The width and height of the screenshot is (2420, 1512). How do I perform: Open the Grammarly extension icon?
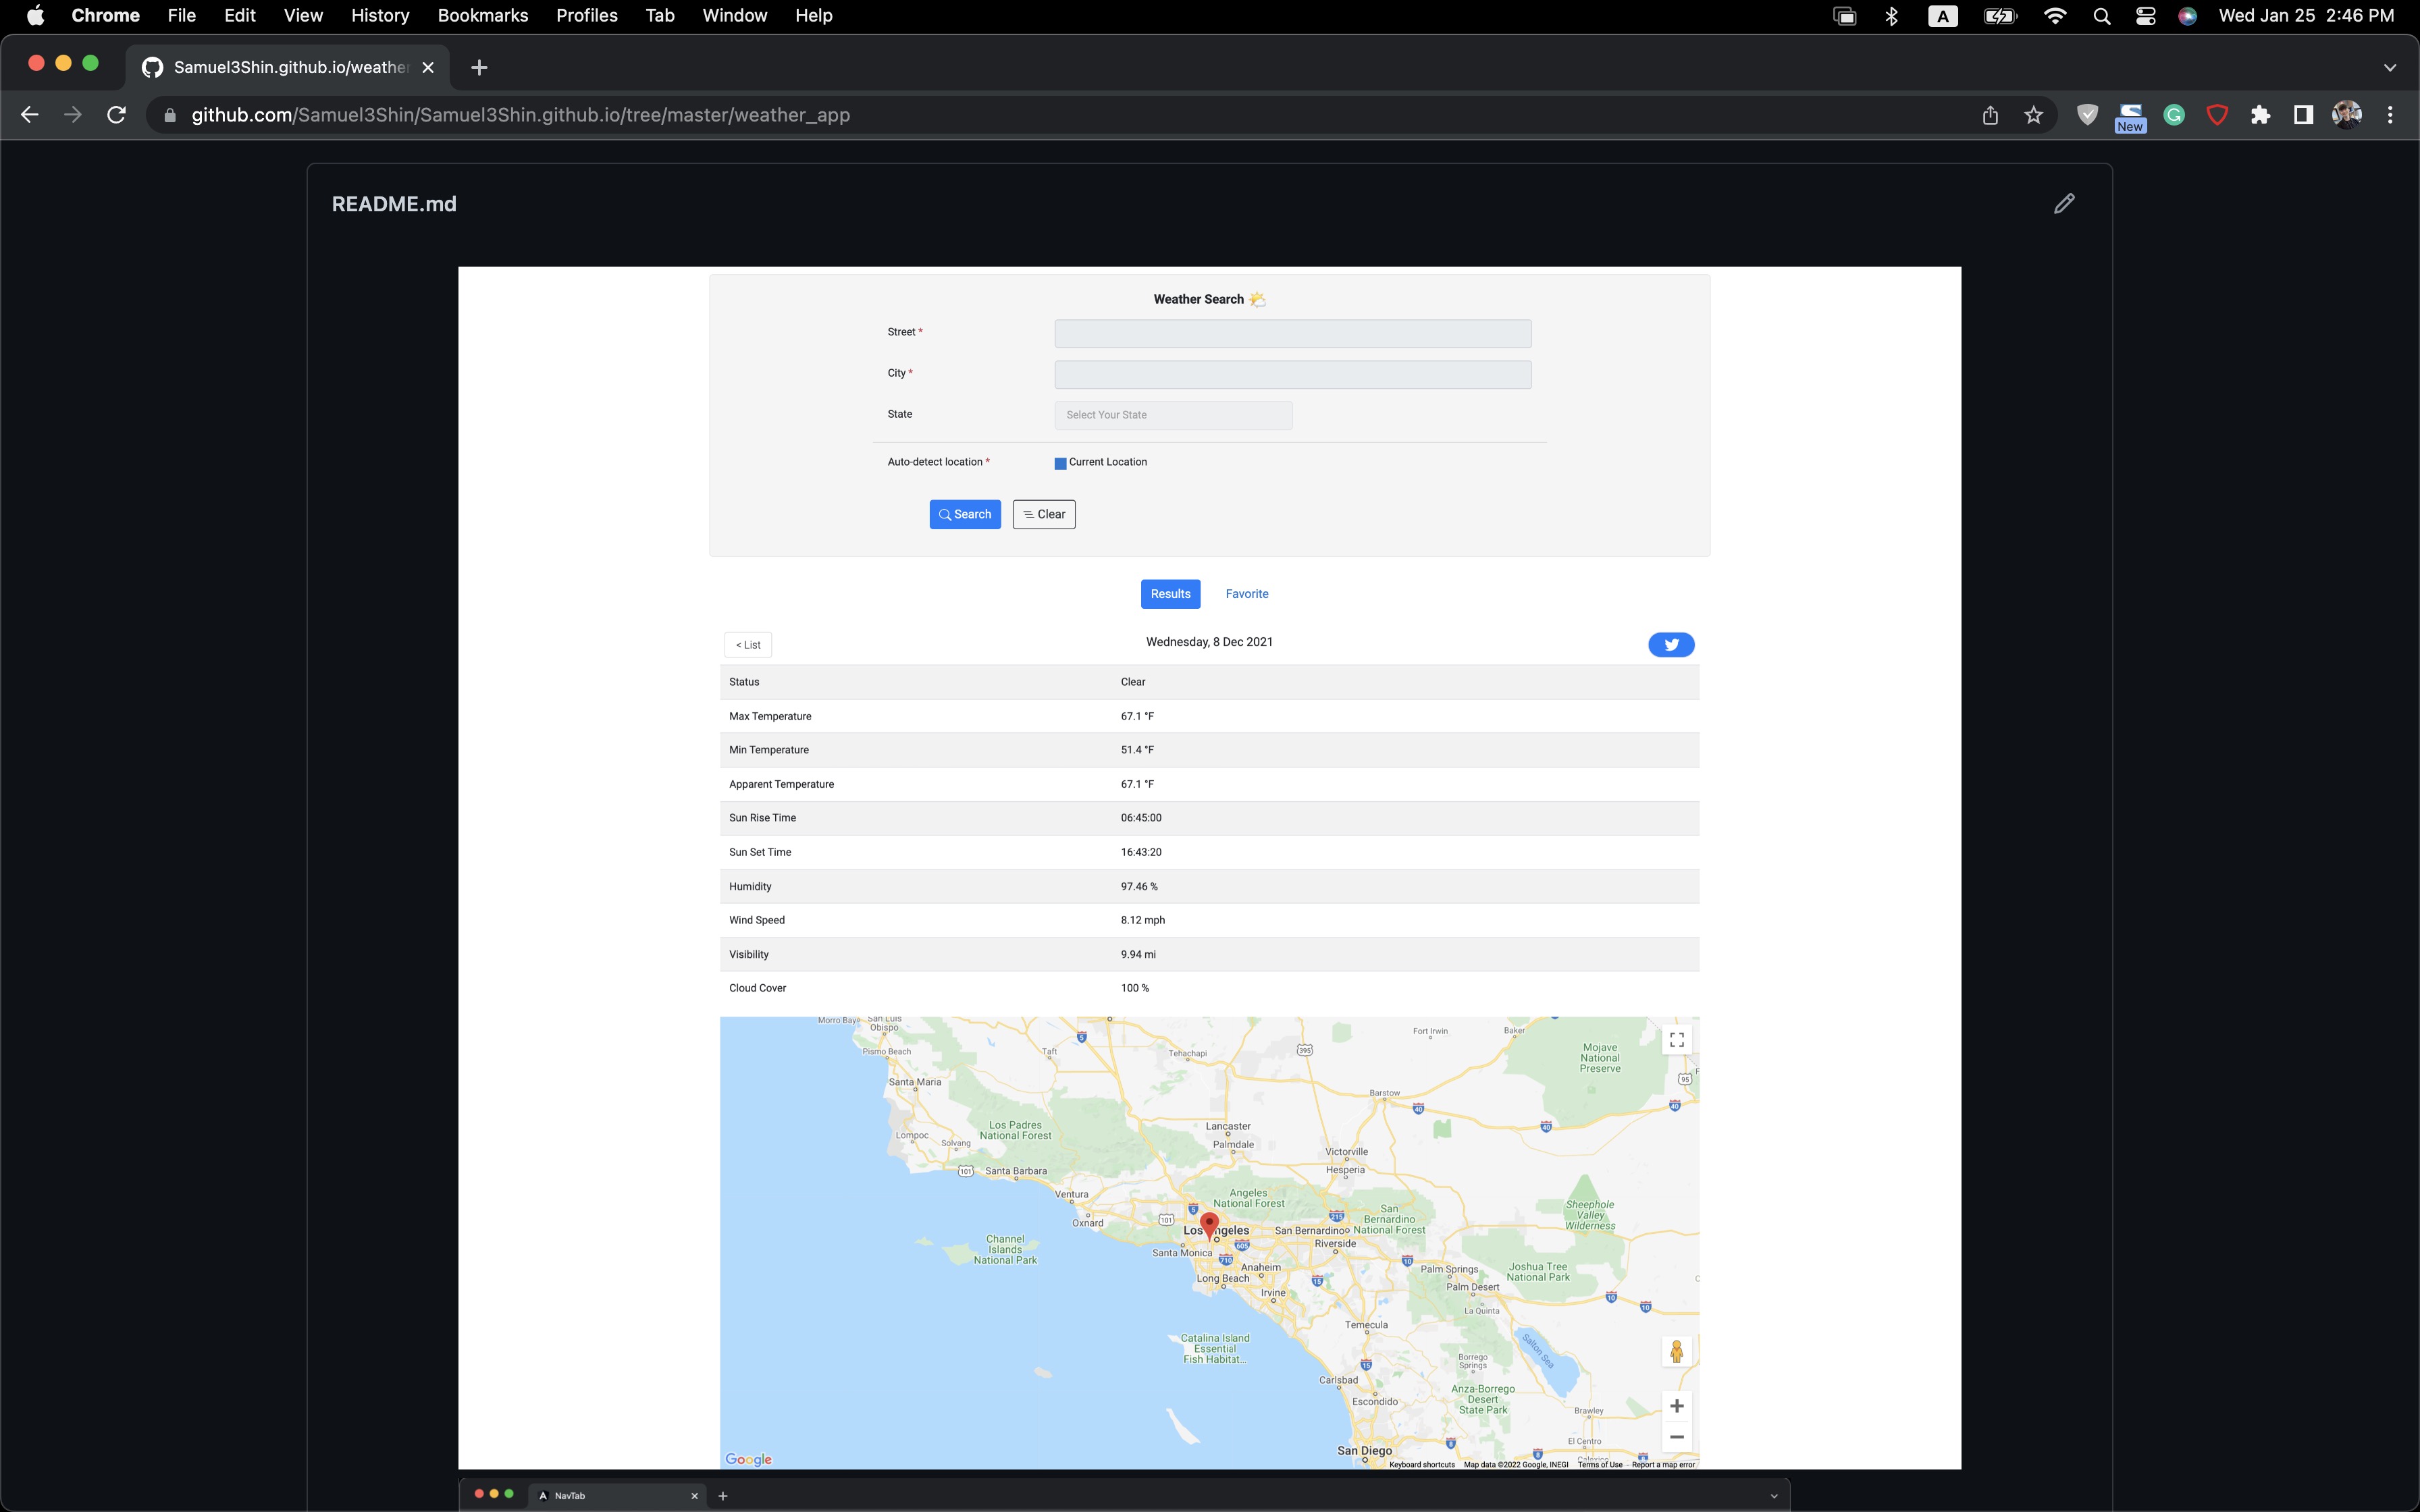[2174, 115]
